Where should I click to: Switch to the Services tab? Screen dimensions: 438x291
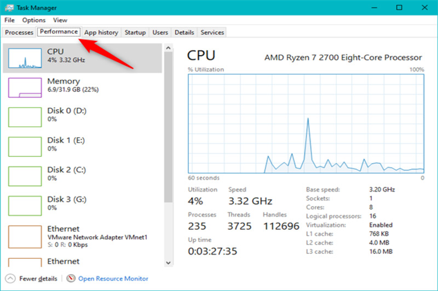pyautogui.click(x=212, y=33)
